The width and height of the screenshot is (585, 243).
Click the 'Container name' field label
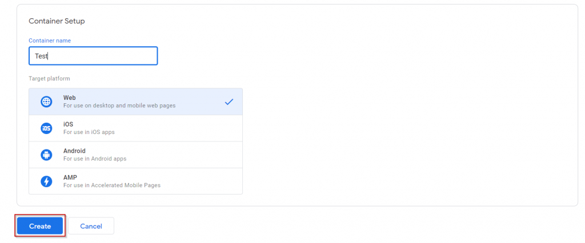coord(50,40)
